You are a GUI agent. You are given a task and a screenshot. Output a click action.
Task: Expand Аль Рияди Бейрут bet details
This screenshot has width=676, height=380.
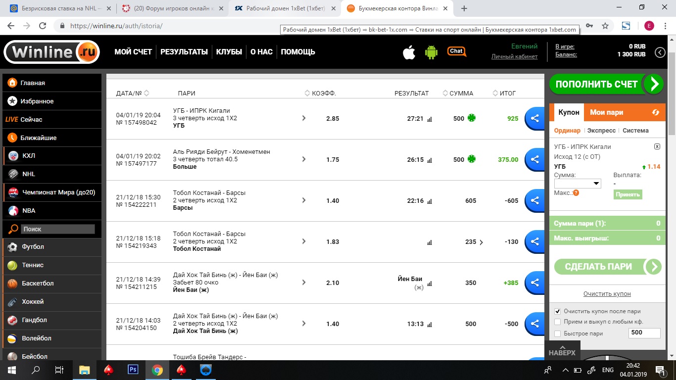pos(304,159)
